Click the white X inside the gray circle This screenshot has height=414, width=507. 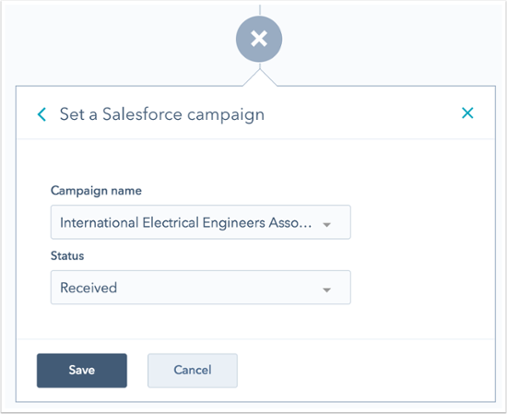click(259, 39)
